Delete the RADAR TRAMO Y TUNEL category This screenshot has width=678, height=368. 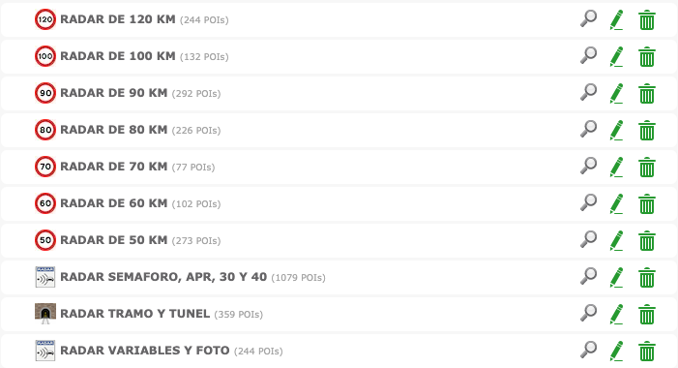click(x=647, y=315)
